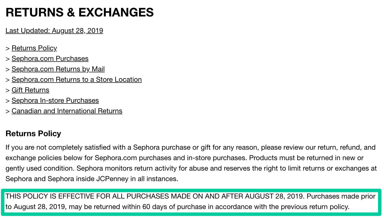Click the arrow beside Sephora.com Purchases
This screenshot has width=384, height=218.
point(7,59)
